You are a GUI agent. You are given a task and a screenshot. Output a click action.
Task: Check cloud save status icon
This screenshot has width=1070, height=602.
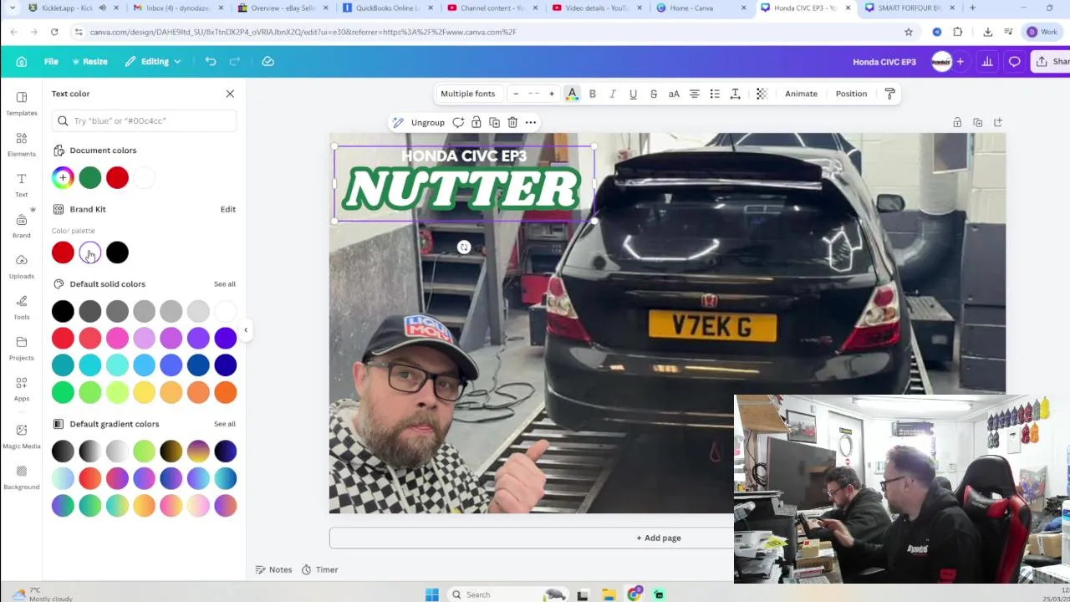267,61
